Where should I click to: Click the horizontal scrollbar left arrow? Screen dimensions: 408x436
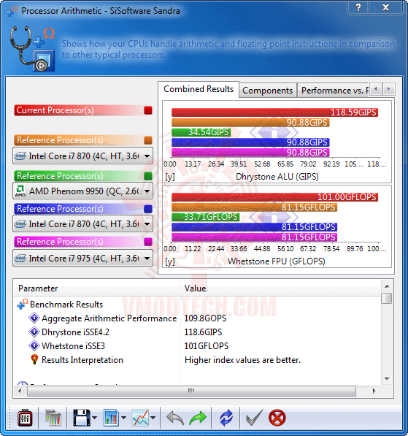click(20, 391)
